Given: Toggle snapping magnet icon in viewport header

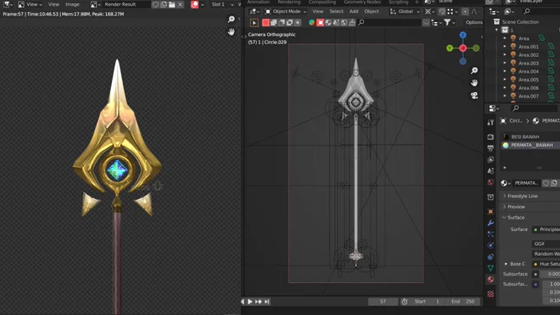Looking at the screenshot, I should [441, 12].
